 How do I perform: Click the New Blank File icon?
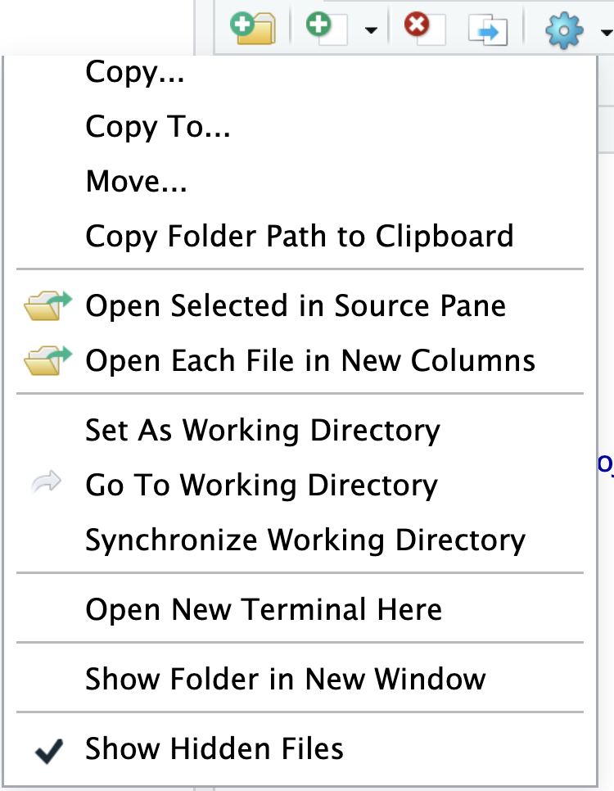(x=324, y=29)
